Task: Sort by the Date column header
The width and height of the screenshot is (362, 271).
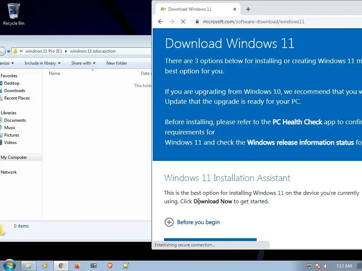Action: click(x=145, y=73)
